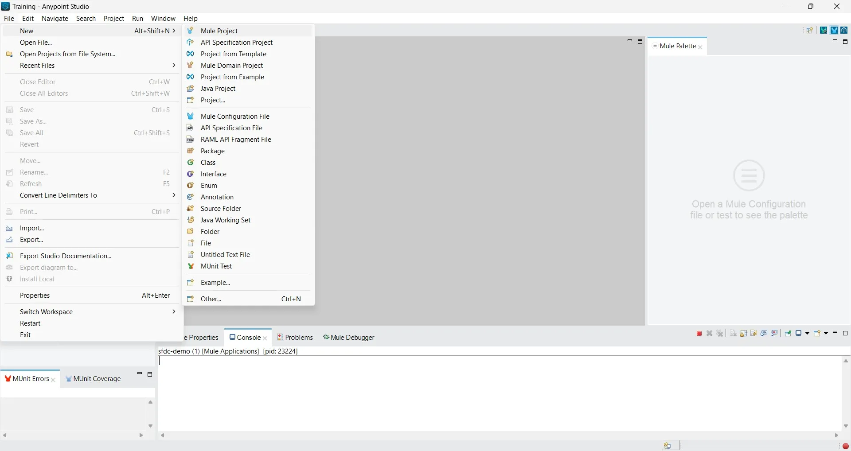851x451 pixels.
Task: Click the Open Perspective icon
Action: click(810, 31)
